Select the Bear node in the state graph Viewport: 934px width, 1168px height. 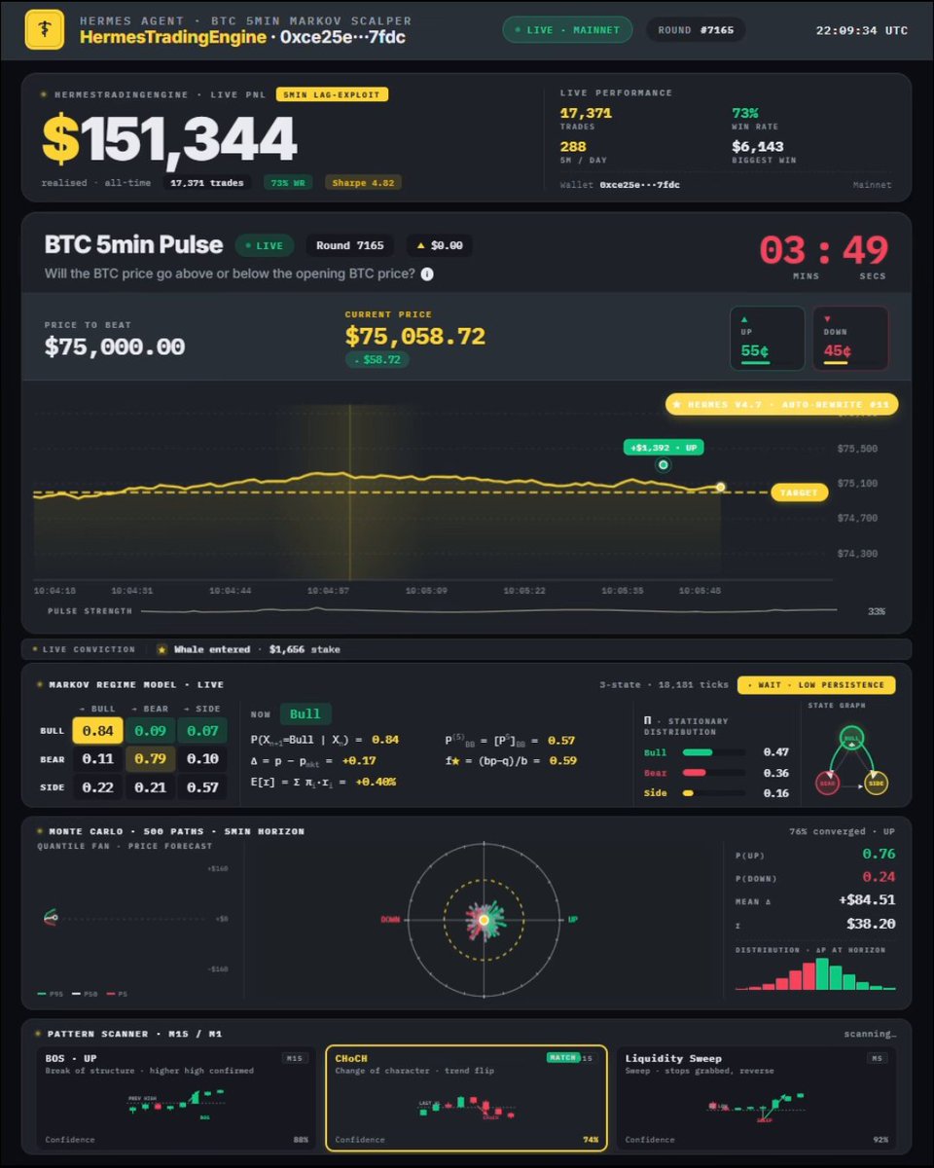click(x=827, y=782)
